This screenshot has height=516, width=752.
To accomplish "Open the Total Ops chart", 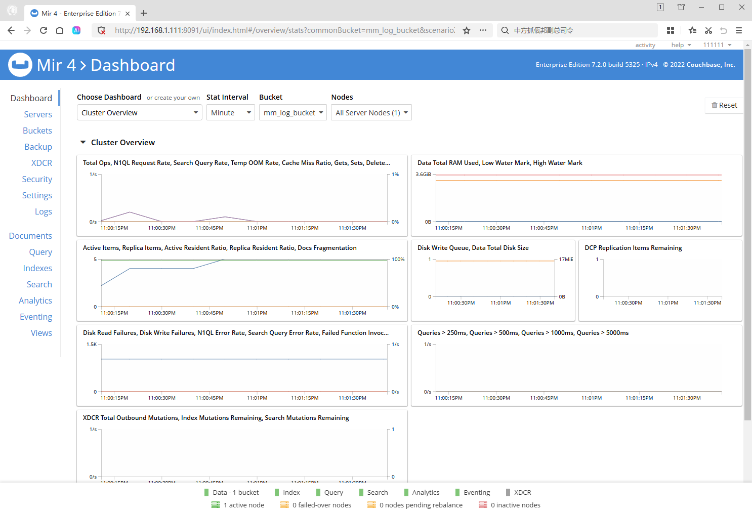I will 242,196.
